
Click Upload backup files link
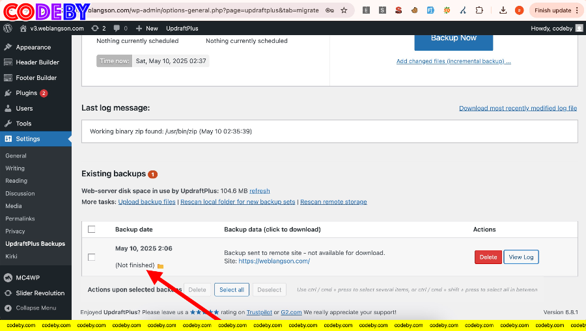(146, 202)
